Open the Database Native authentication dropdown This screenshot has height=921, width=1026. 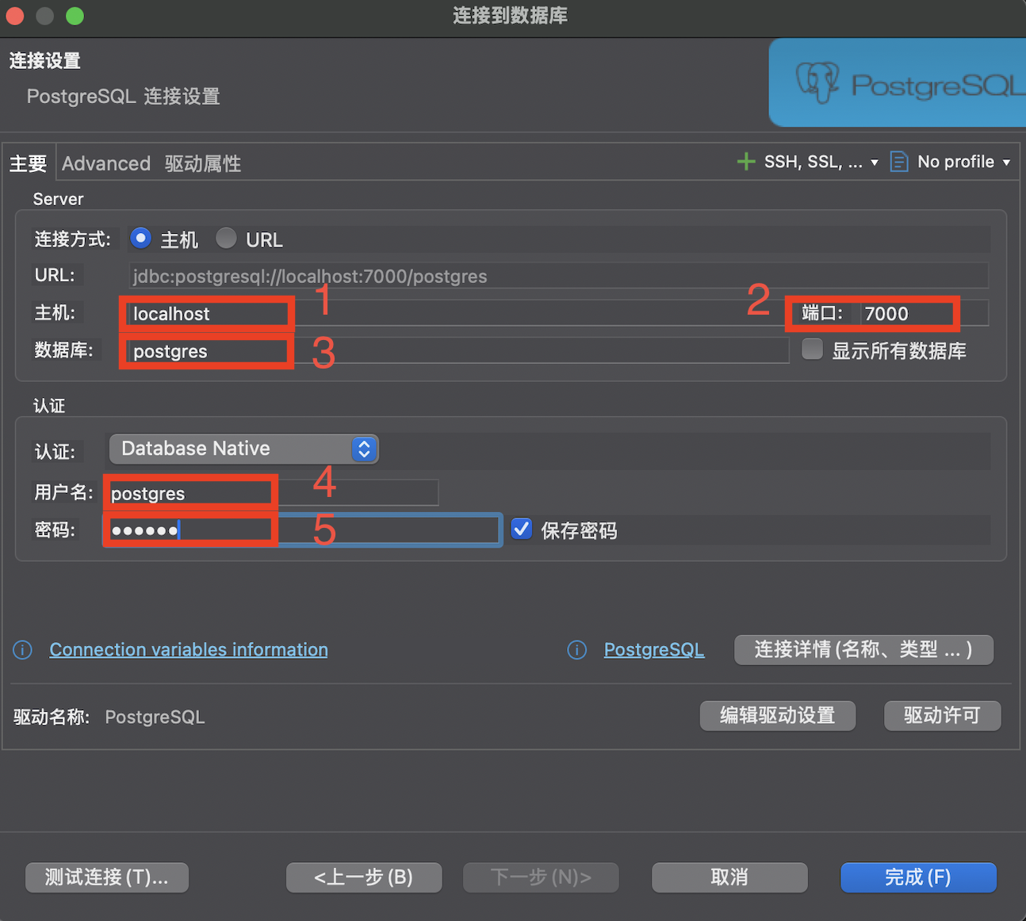243,449
